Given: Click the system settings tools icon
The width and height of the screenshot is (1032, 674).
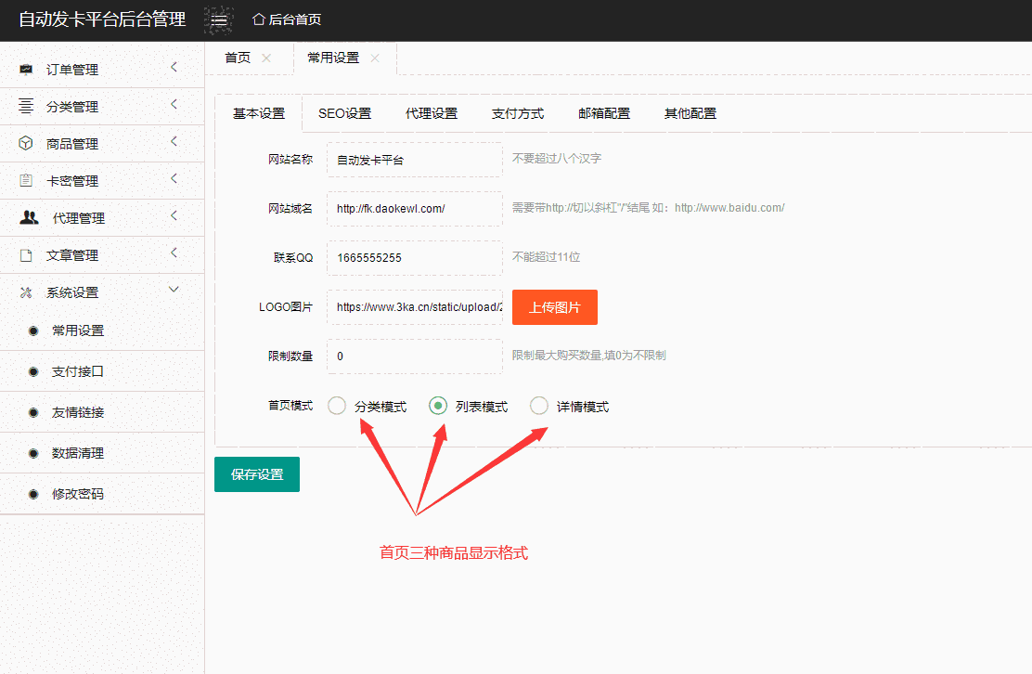Looking at the screenshot, I should point(26,292).
